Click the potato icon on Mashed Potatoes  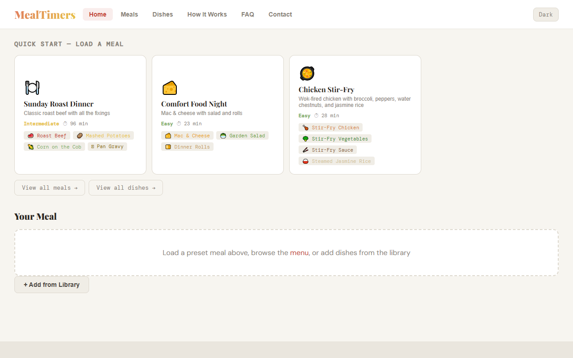tap(80, 135)
